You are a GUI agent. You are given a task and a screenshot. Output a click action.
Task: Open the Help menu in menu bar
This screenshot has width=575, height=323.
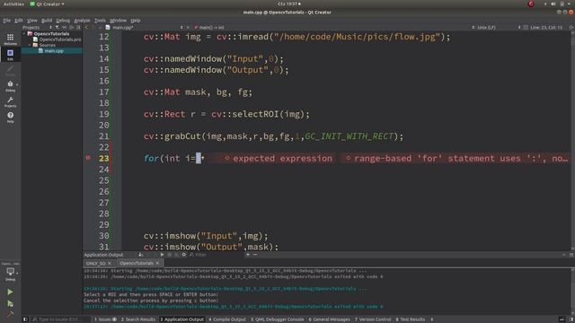(136, 21)
